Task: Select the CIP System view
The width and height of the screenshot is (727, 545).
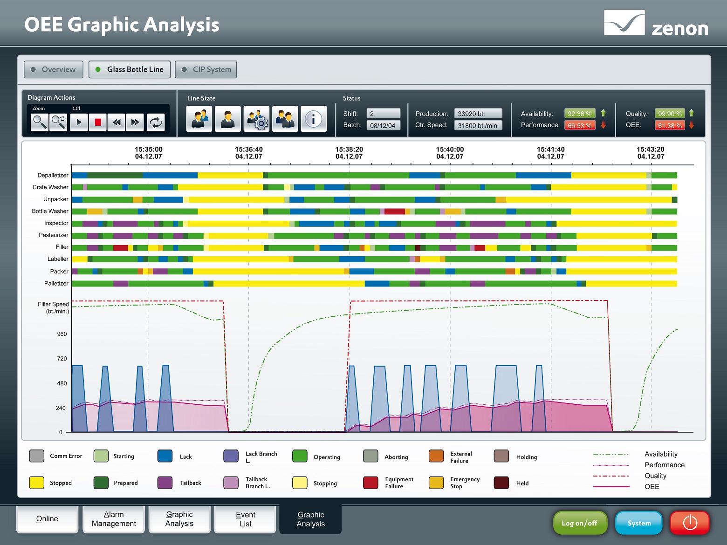Action: (206, 69)
